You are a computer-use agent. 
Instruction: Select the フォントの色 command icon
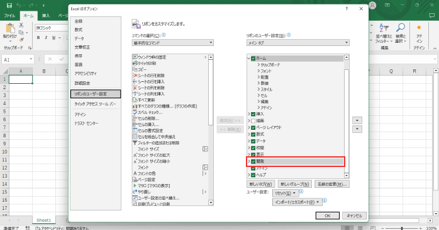pyautogui.click(x=135, y=174)
